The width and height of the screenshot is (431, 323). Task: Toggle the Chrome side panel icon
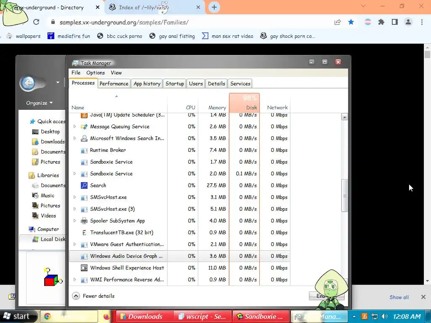pyautogui.click(x=395, y=22)
